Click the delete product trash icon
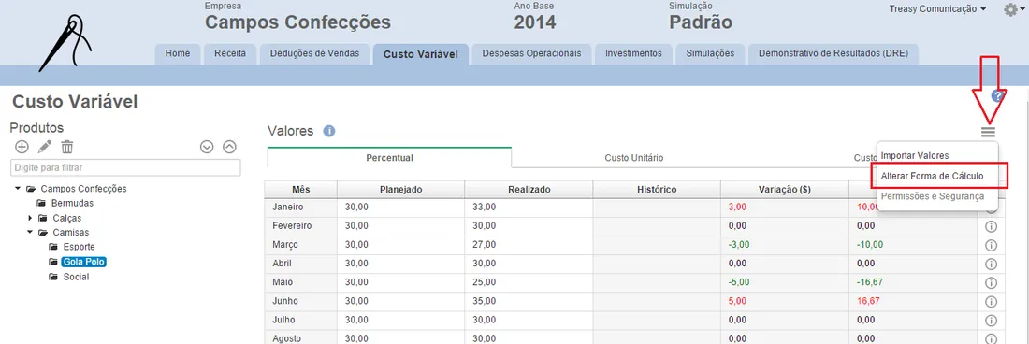 (x=67, y=147)
